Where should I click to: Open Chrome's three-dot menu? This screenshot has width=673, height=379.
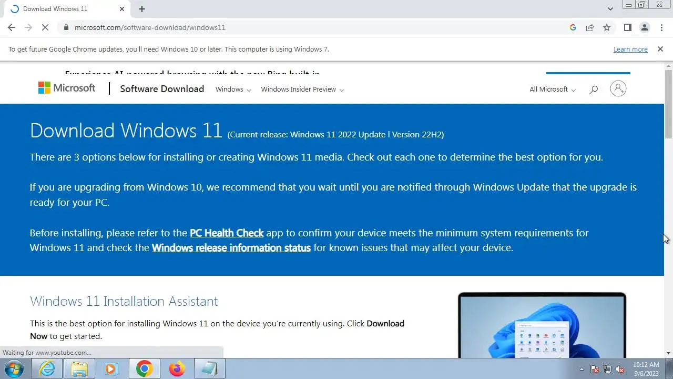point(661,27)
